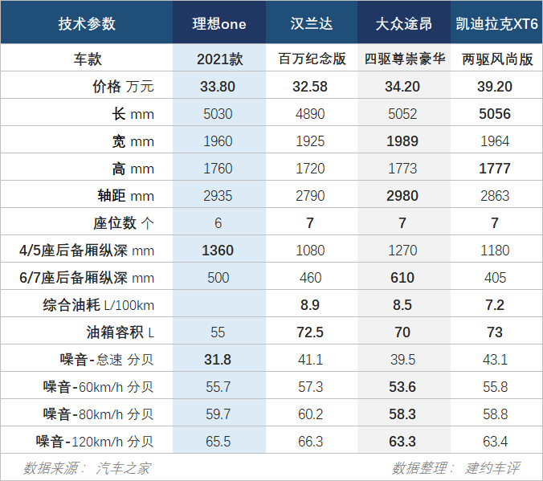Click the 噪音-120km/h 分贝 row label
This screenshot has width=543, height=481.
[x=95, y=442]
